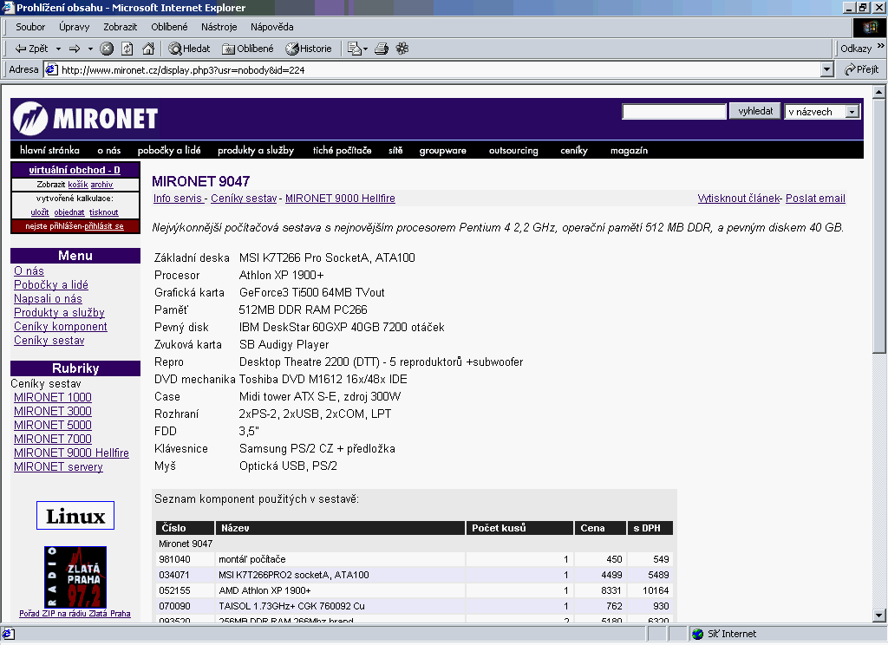Open the 'virtuální obchod - D' link

pyautogui.click(x=75, y=170)
